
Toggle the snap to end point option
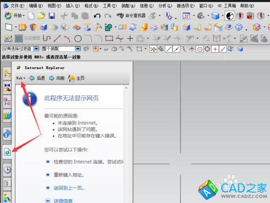169,49
